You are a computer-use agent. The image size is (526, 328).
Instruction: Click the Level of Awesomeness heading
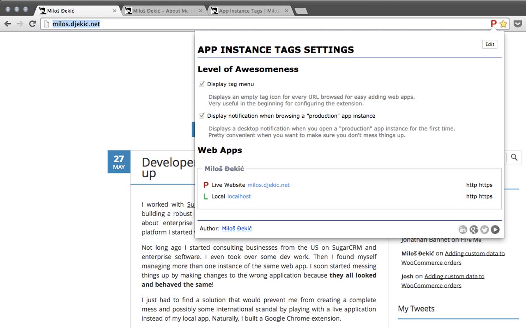(248, 69)
